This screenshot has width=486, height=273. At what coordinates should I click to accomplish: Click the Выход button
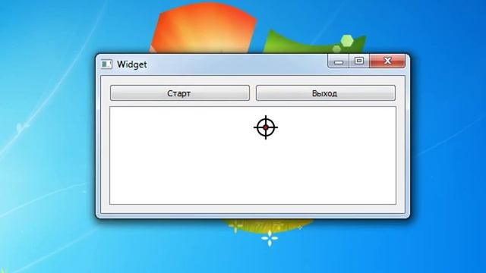pos(326,93)
